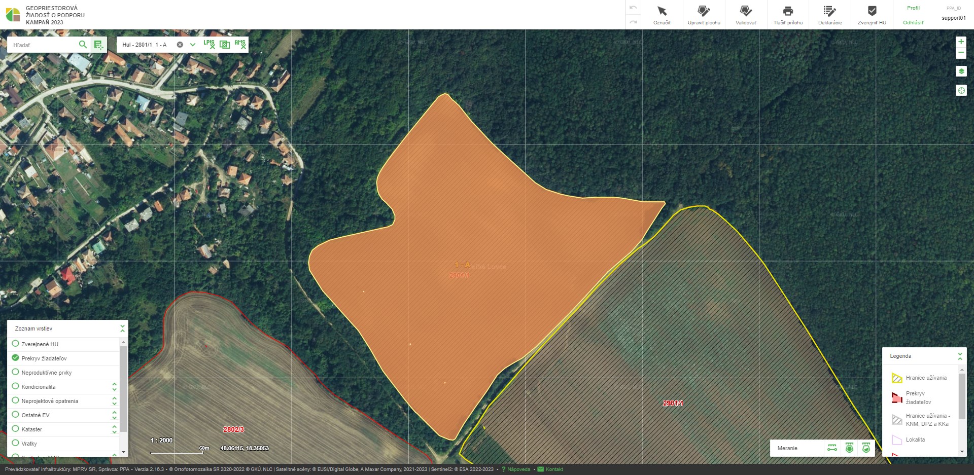Toggle the Neprojektové opatrenia layer

tap(15, 400)
